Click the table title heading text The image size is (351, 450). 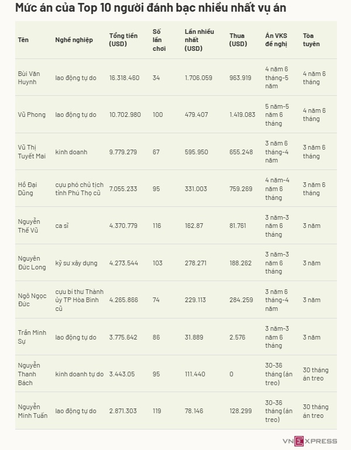click(151, 8)
